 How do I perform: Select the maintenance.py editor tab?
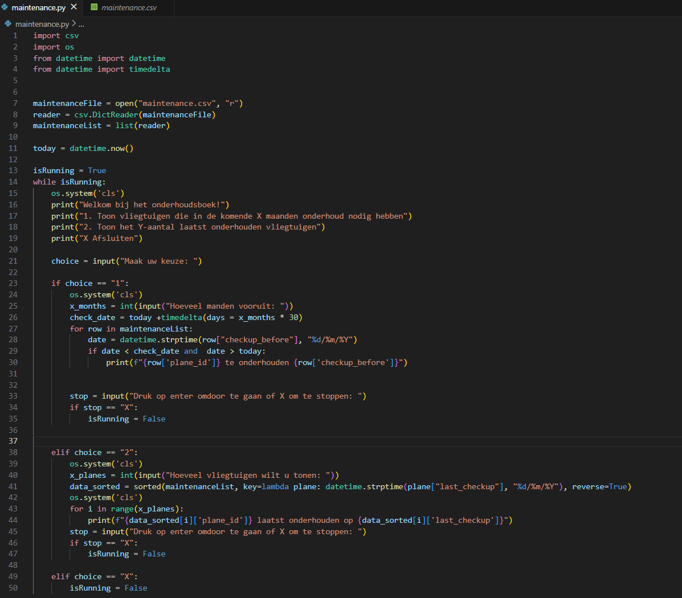[39, 8]
